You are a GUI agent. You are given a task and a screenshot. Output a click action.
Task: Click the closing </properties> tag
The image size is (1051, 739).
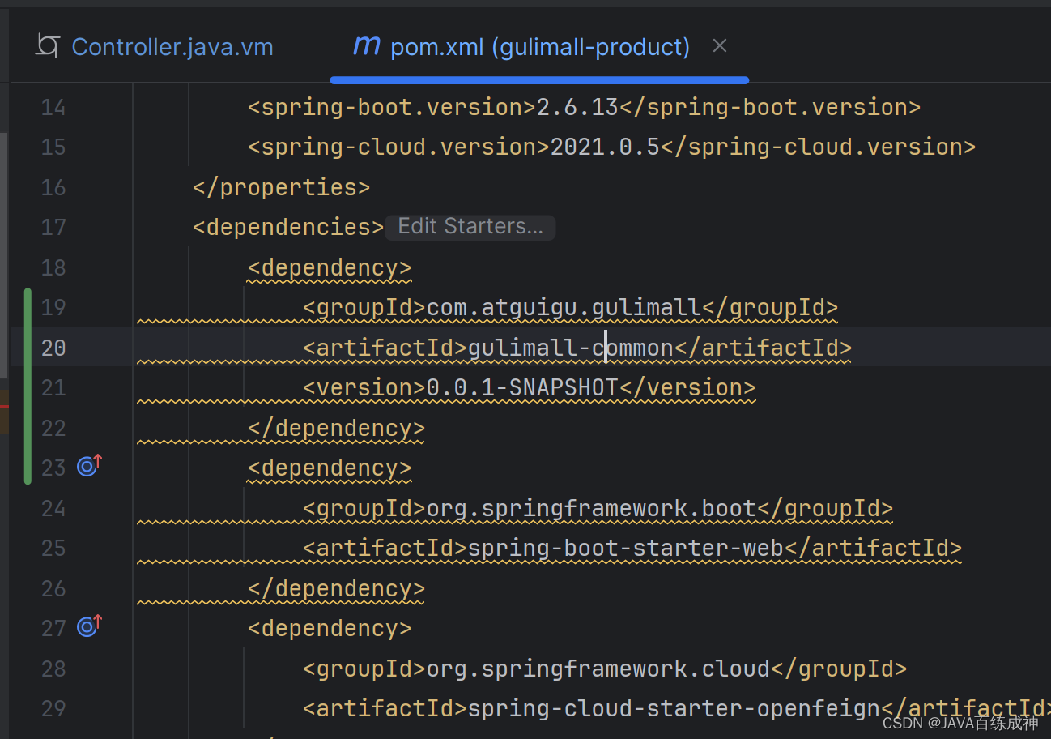pyautogui.click(x=282, y=188)
